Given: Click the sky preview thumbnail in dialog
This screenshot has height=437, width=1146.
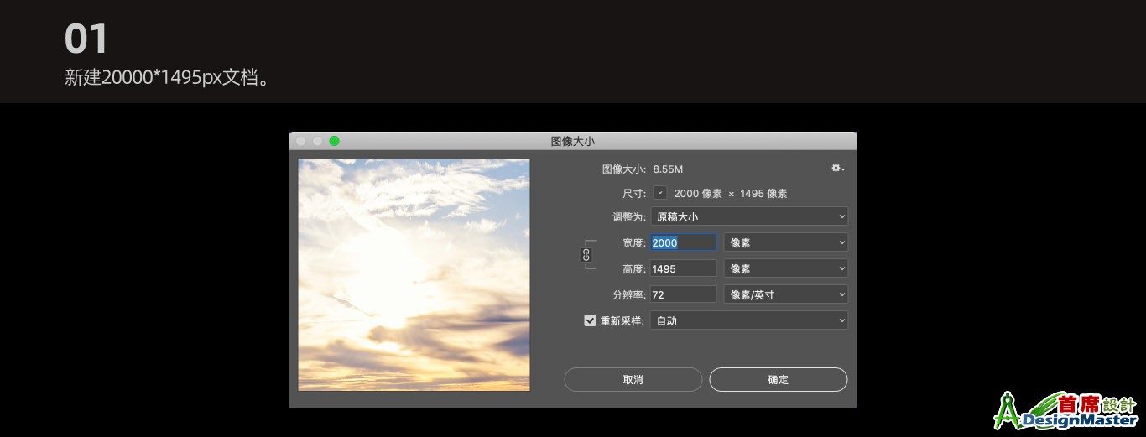Looking at the screenshot, I should pyautogui.click(x=414, y=274).
